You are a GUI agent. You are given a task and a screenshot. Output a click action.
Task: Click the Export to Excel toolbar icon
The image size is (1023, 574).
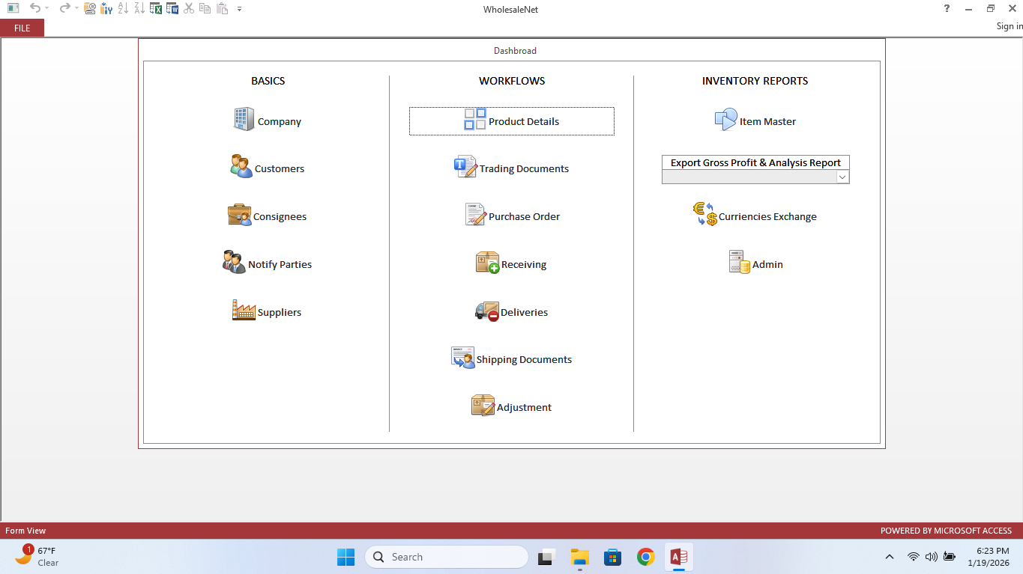tap(156, 9)
